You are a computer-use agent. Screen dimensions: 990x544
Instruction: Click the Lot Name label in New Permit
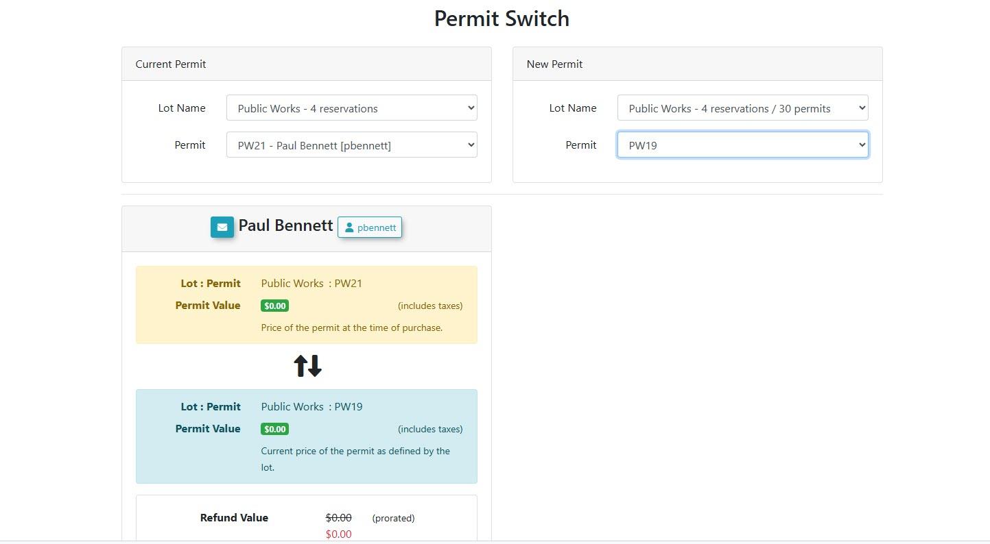pyautogui.click(x=573, y=108)
